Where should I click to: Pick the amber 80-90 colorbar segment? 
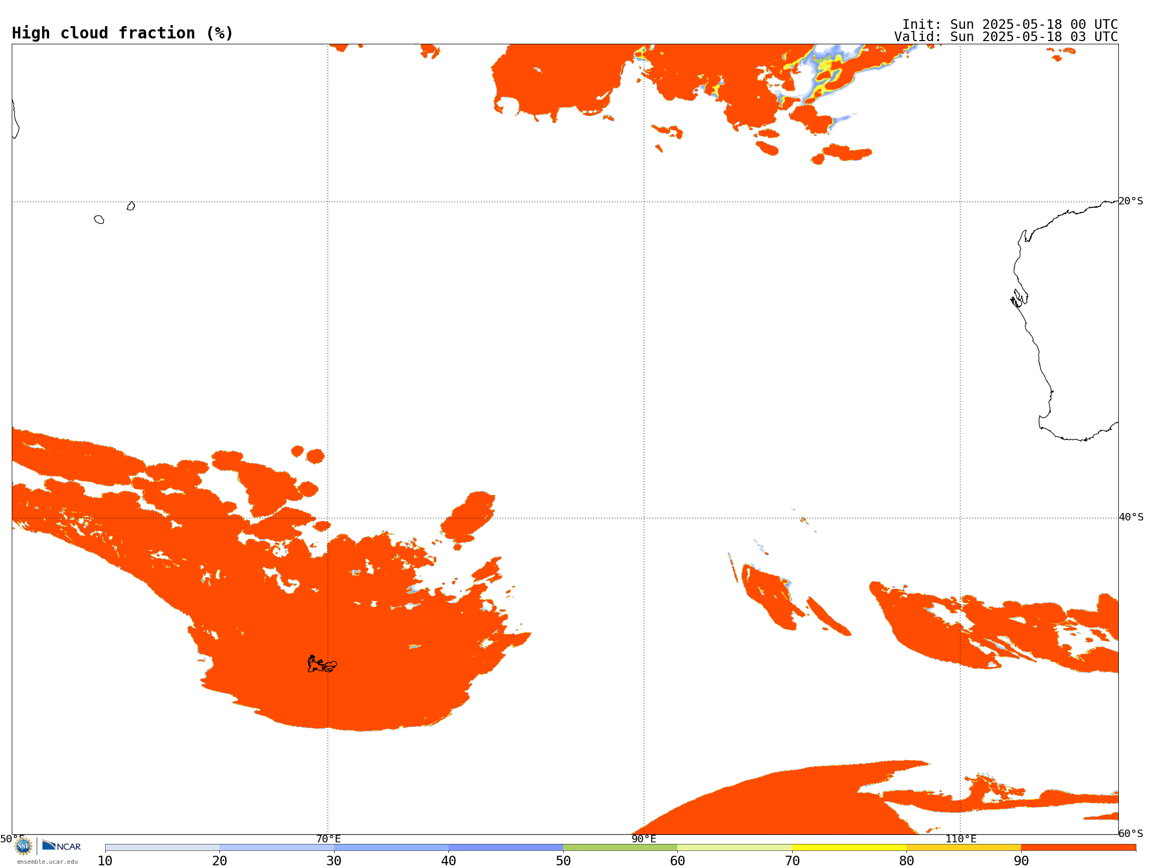(964, 848)
